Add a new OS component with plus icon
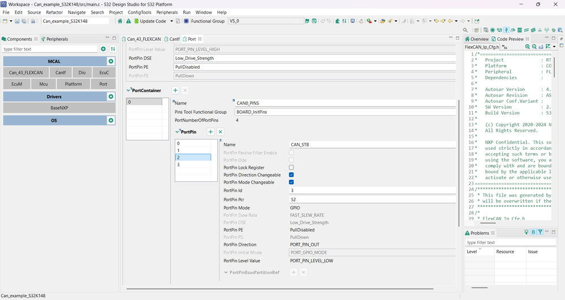 tap(111, 120)
